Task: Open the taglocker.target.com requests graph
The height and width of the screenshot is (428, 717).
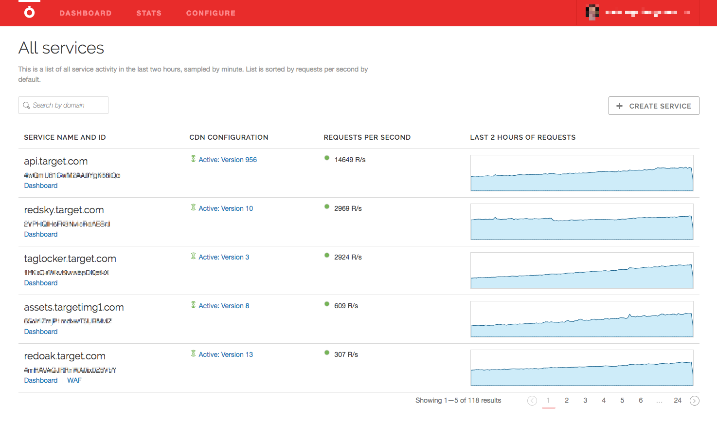Action: point(582,270)
